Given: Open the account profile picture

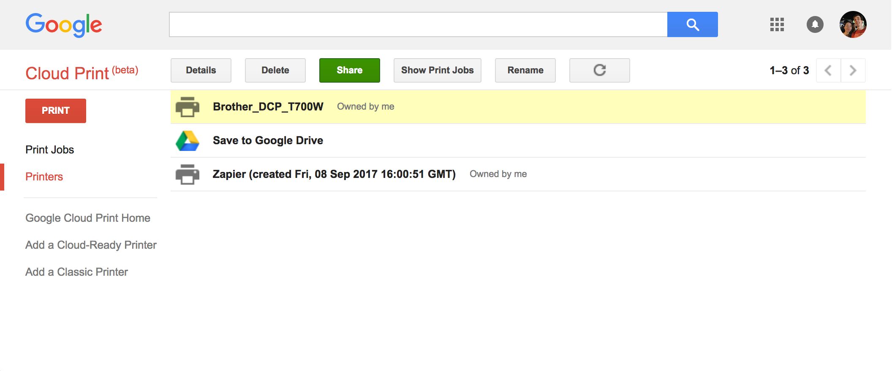Looking at the screenshot, I should (853, 24).
